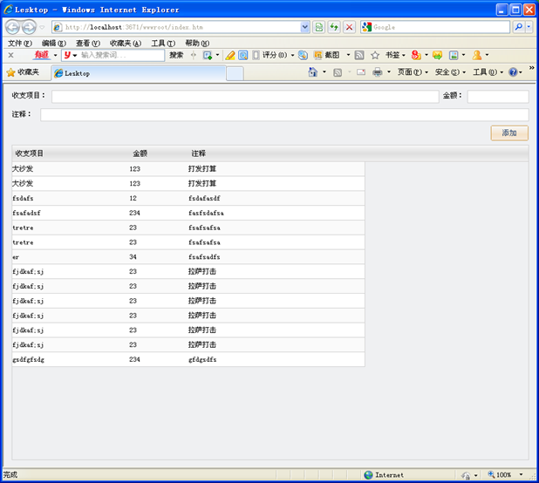
Task: Open the blue magnifier lookup icon
Action: pos(243,55)
